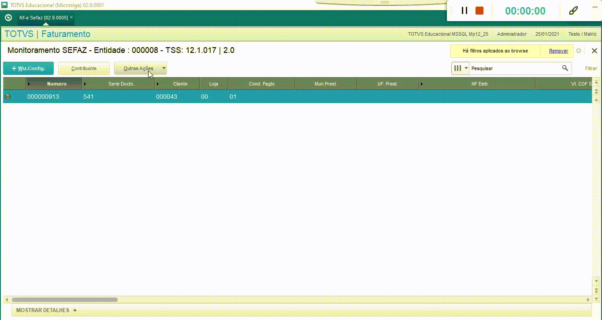Click the magnifying glass search icon
Image resolution: width=602 pixels, height=320 pixels.
[565, 68]
